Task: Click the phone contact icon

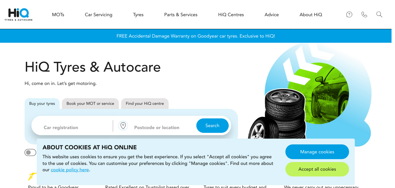Action: point(364,14)
